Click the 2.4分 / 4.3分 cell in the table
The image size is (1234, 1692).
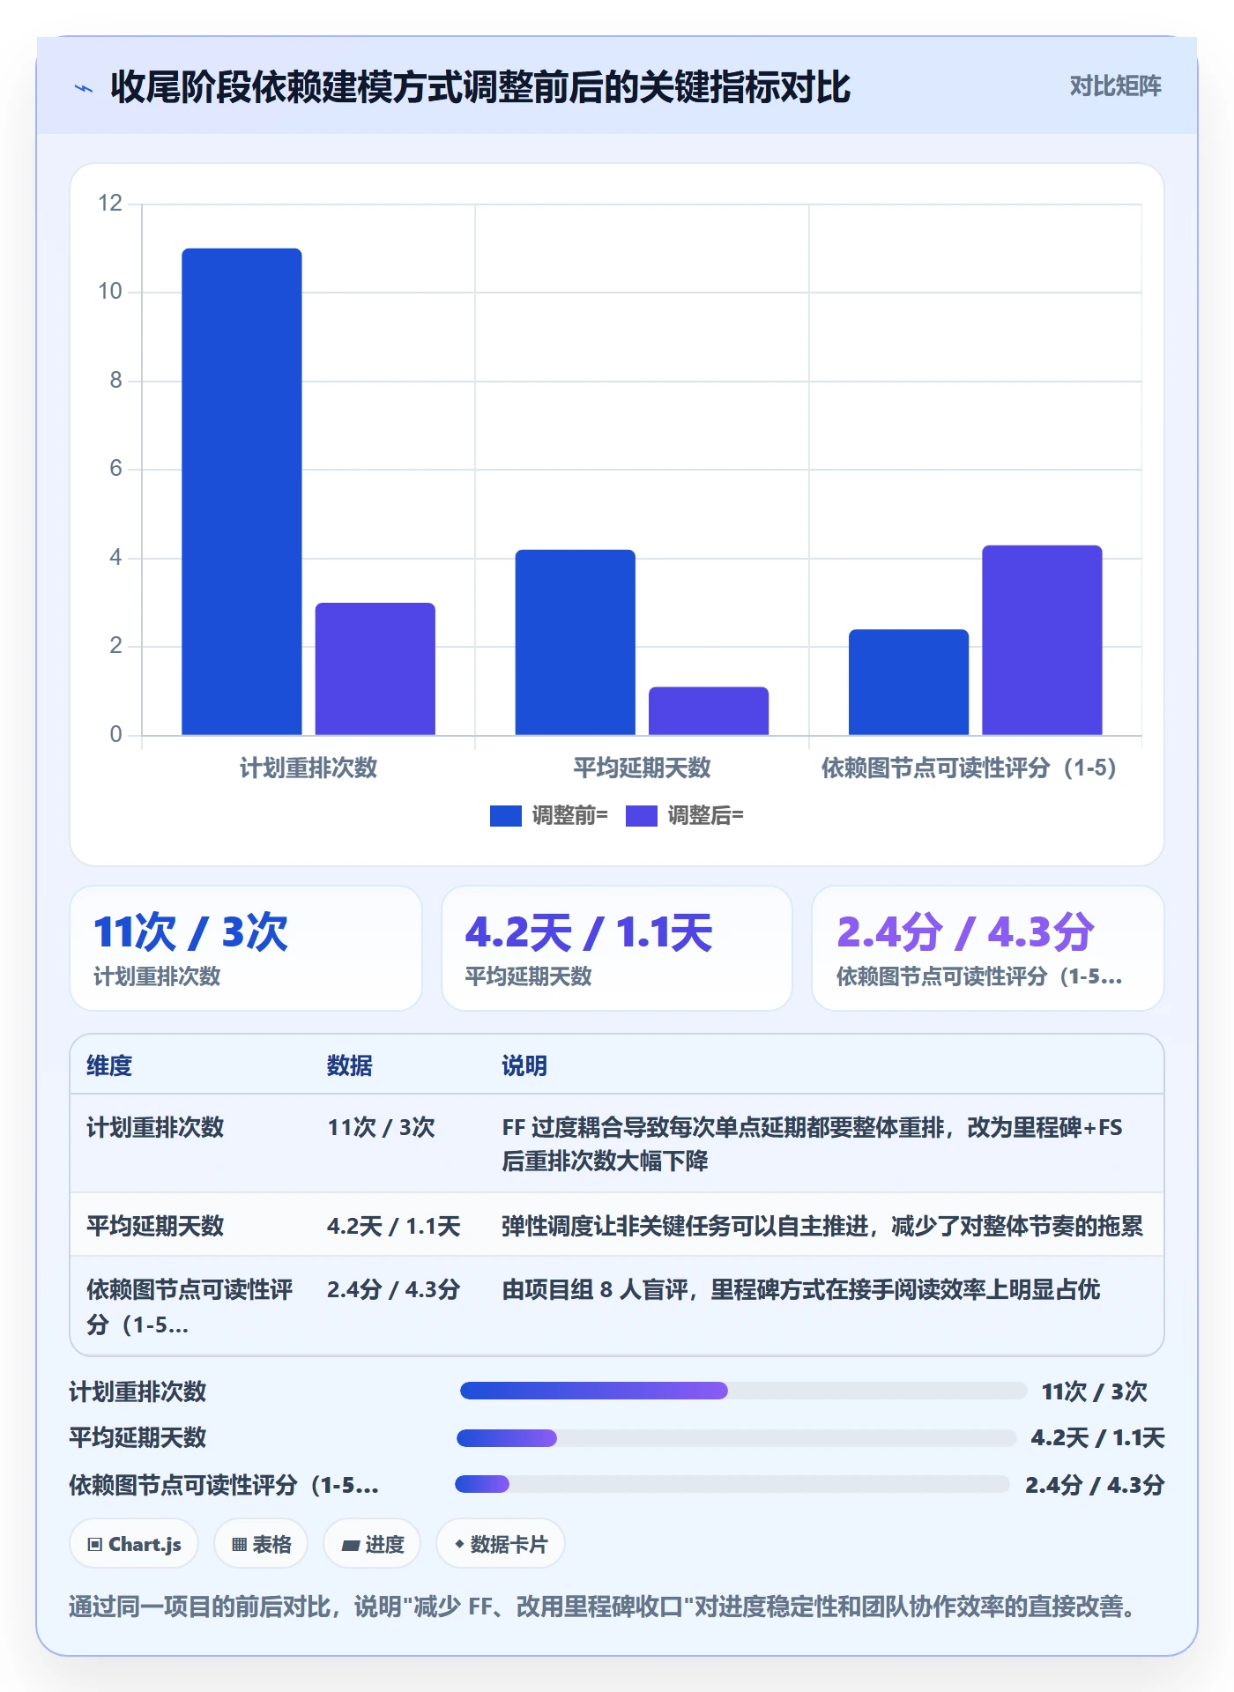pos(393,1289)
